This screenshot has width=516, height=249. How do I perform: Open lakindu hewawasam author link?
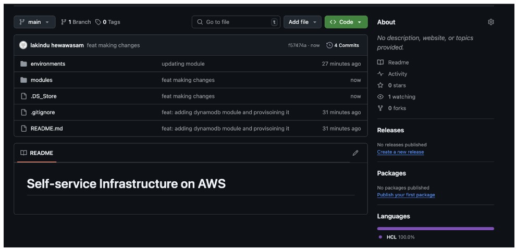[57, 45]
